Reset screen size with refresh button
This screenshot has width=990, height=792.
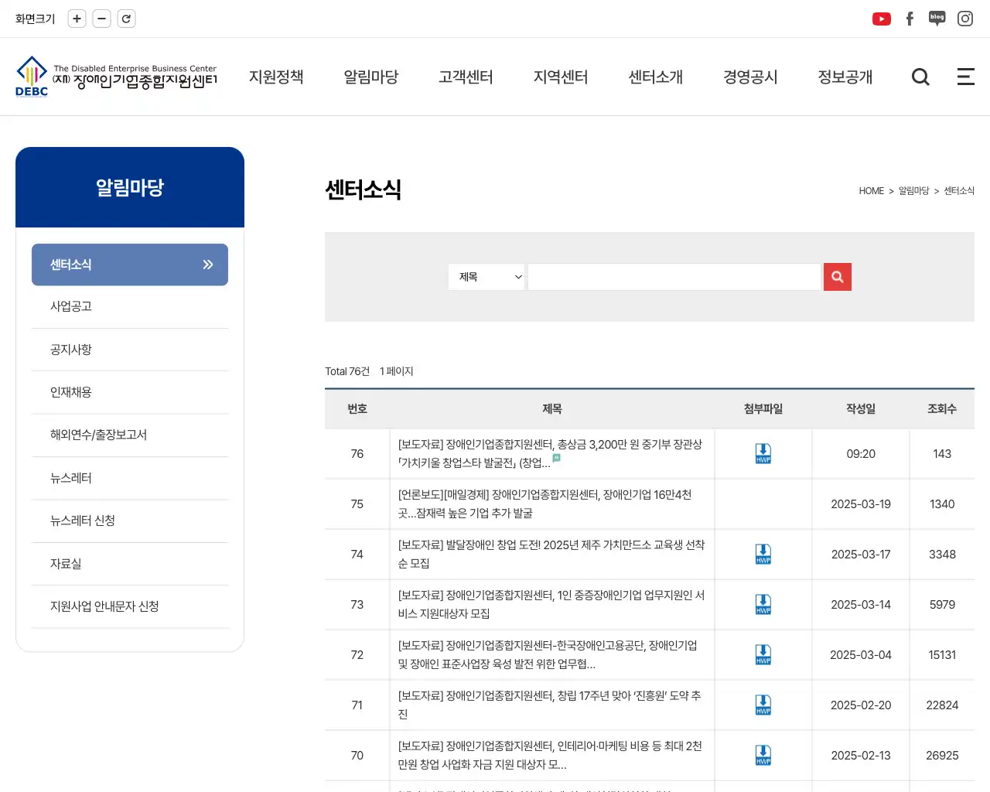(x=126, y=19)
